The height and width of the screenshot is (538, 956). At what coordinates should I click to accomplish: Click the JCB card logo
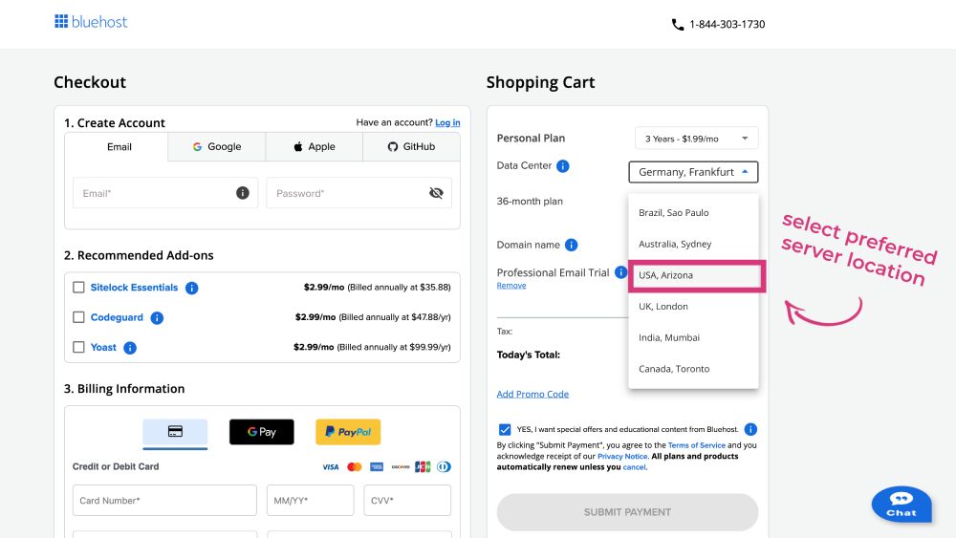[x=423, y=466]
